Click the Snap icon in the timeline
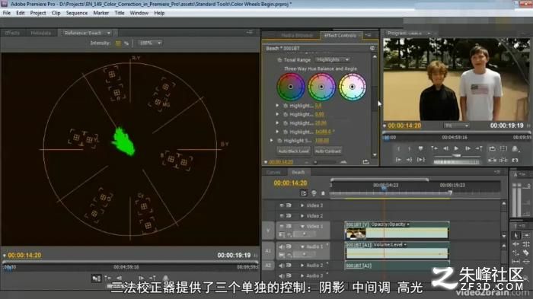Viewport: 533px width, 299px height. coord(304,193)
